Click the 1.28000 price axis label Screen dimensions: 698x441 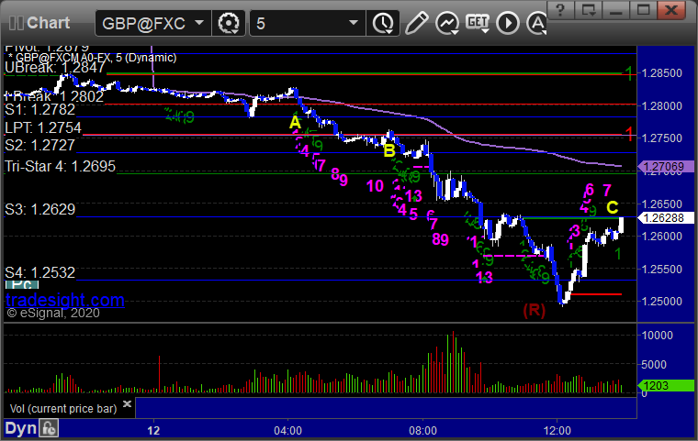(x=662, y=106)
